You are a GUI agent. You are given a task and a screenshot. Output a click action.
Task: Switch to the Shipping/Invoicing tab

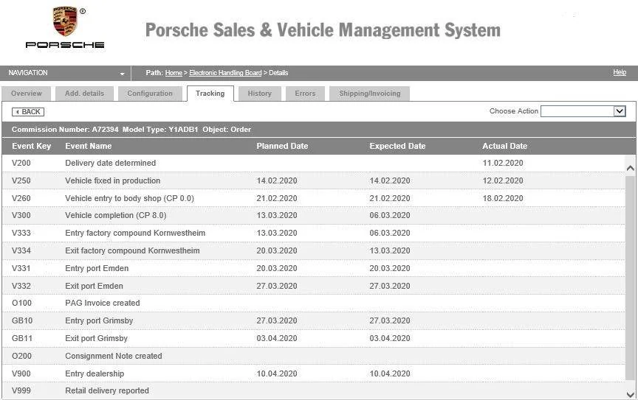(369, 94)
